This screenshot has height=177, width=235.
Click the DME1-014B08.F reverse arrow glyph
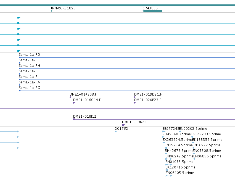click(70, 97)
